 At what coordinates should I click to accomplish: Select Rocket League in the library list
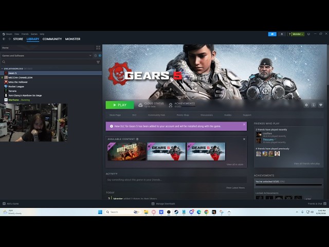pos(51,86)
